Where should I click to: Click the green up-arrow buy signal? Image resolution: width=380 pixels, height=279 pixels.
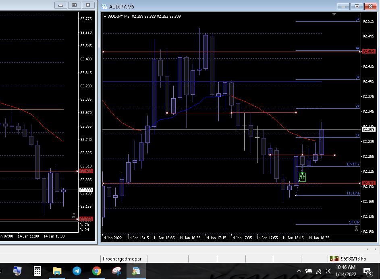(302, 177)
